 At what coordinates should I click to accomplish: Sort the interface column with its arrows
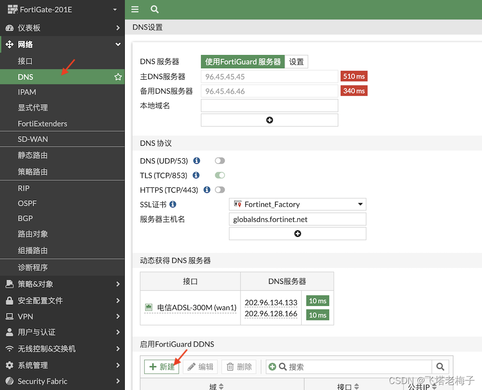pyautogui.click(x=357, y=386)
